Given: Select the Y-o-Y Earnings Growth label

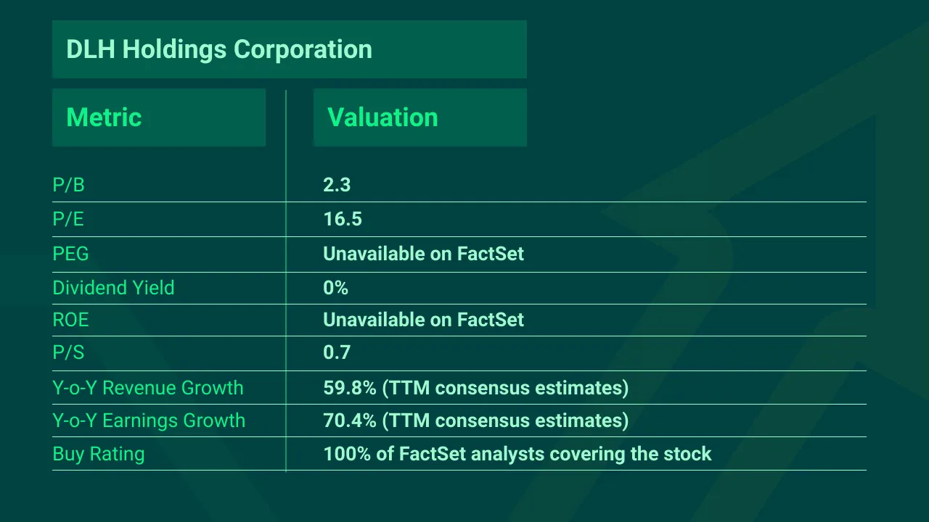Looking at the screenshot, I should click(149, 420).
